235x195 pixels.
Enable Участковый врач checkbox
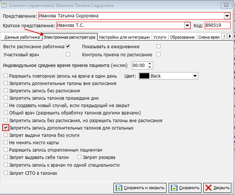point(68,54)
